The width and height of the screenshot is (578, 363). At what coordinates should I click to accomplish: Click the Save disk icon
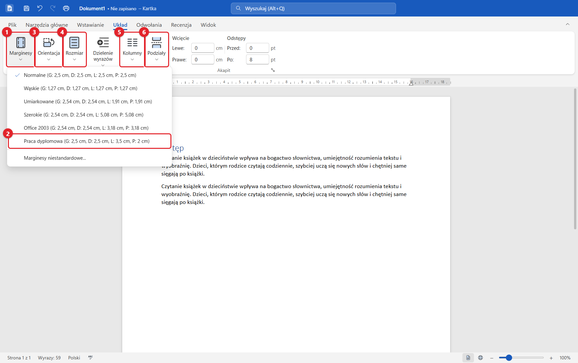point(26,8)
